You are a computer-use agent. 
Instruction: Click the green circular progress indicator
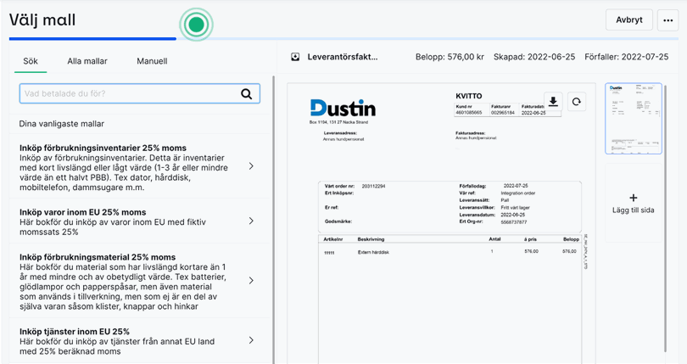click(x=197, y=25)
